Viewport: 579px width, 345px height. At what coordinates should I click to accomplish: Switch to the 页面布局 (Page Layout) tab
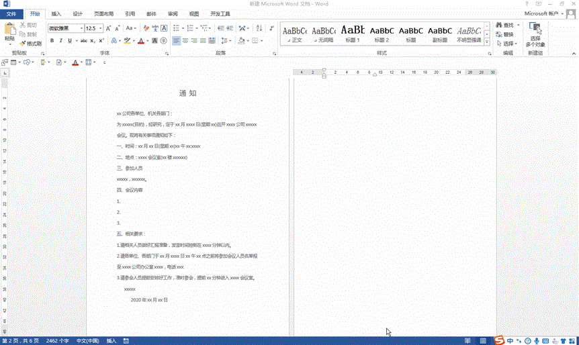(103, 13)
